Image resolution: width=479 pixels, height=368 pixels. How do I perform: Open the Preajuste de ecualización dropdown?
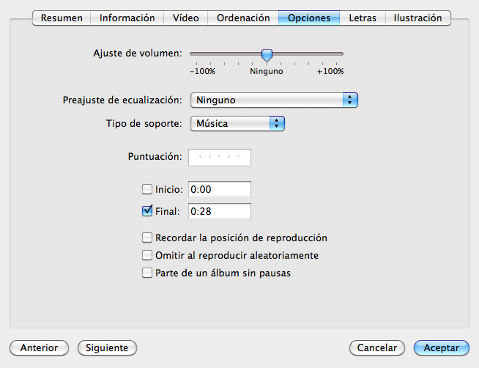pyautogui.click(x=274, y=100)
